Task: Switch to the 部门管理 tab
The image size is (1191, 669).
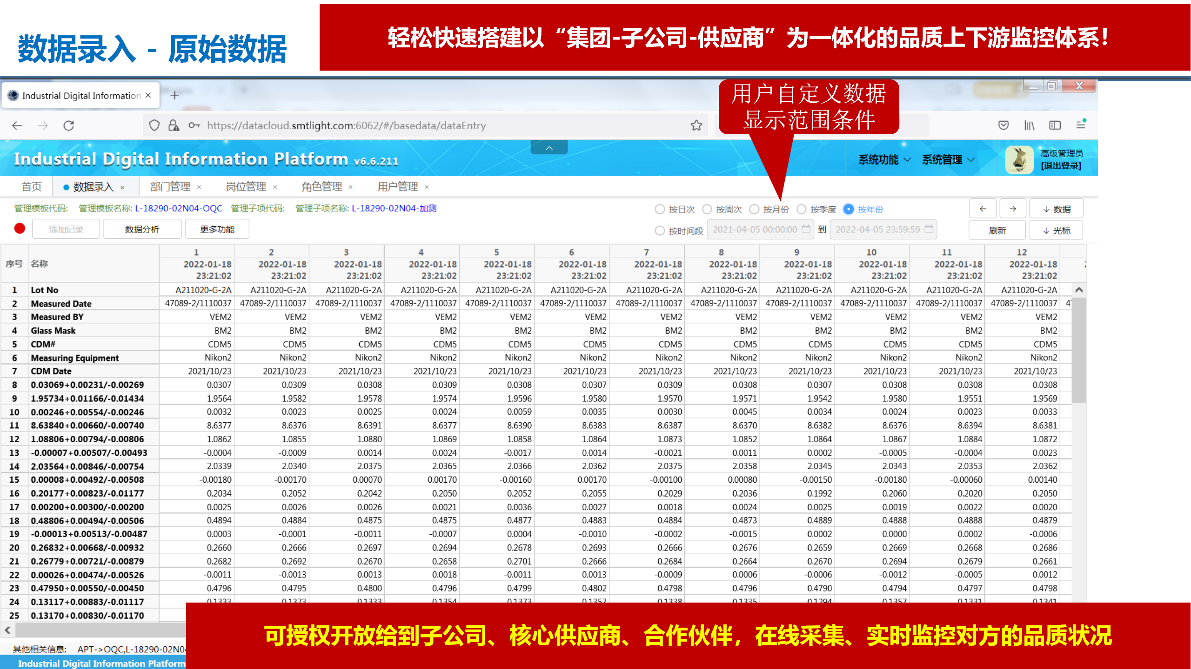Action: click(x=170, y=187)
